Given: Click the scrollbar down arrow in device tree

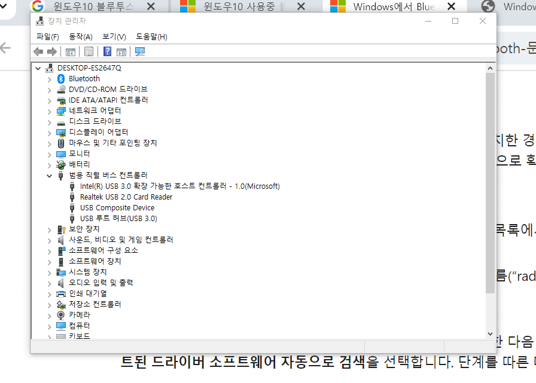Looking at the screenshot, I should pos(490,333).
